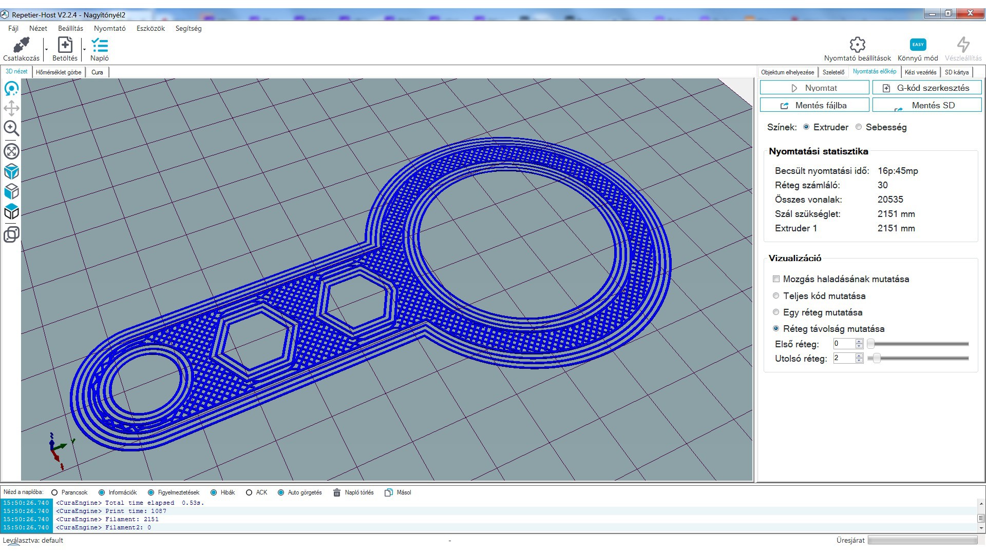Select Egy réteg mutatása option
Viewport: 986px width, 554px height.
point(776,312)
